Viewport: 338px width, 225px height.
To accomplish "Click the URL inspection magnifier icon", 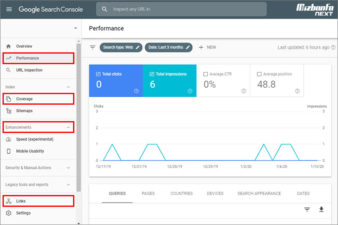I will (8, 70).
